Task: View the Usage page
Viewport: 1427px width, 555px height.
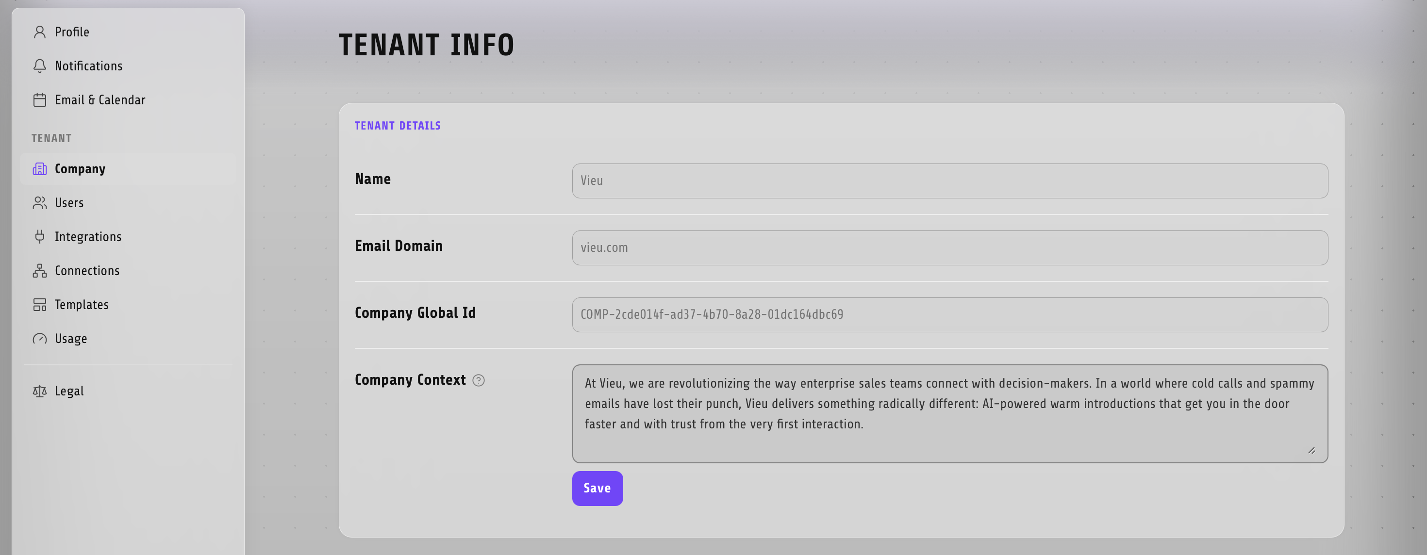Action: click(128, 339)
